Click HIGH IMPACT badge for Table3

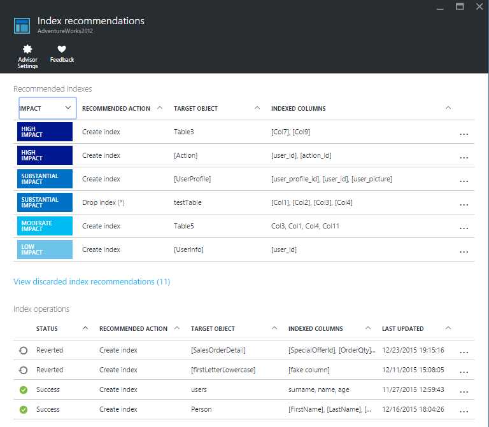click(x=45, y=132)
